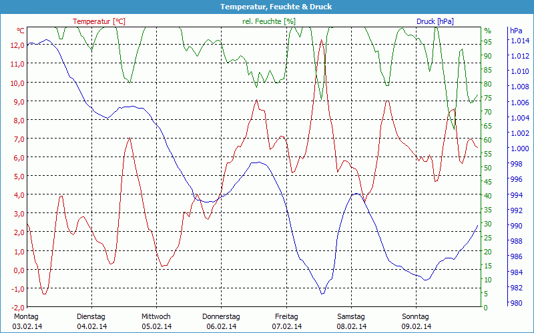Click the date '03.02.14'
The image size is (534, 333).
pyautogui.click(x=27, y=326)
